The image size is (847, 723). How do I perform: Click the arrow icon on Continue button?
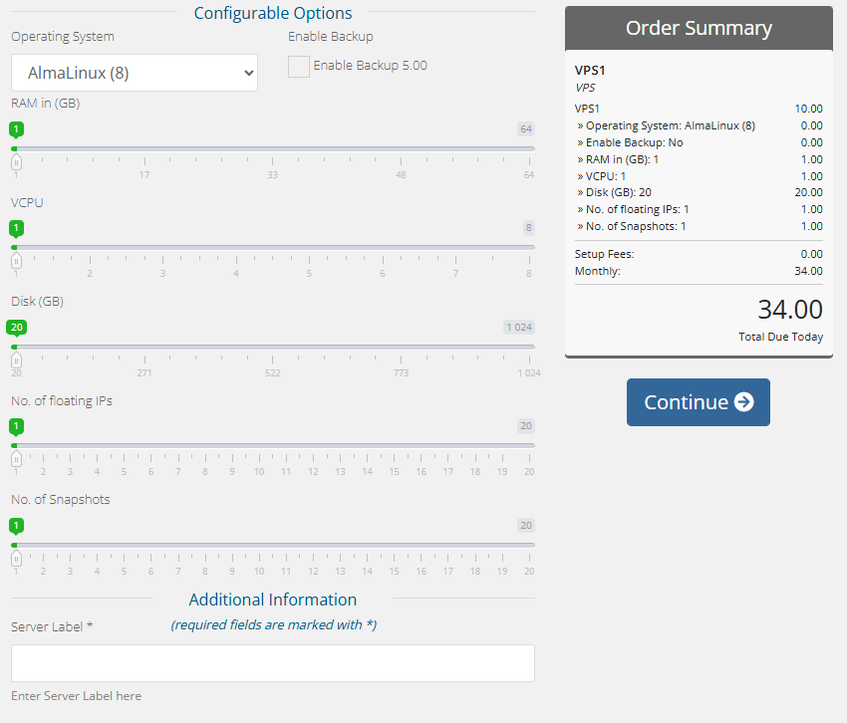[x=743, y=402]
